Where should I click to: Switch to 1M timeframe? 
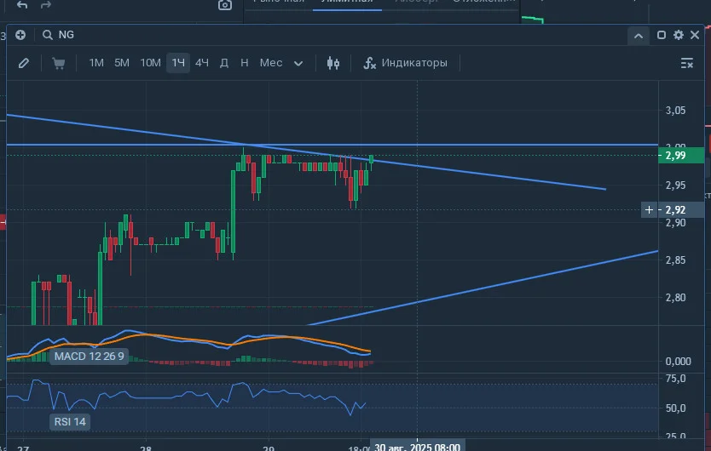tap(96, 62)
